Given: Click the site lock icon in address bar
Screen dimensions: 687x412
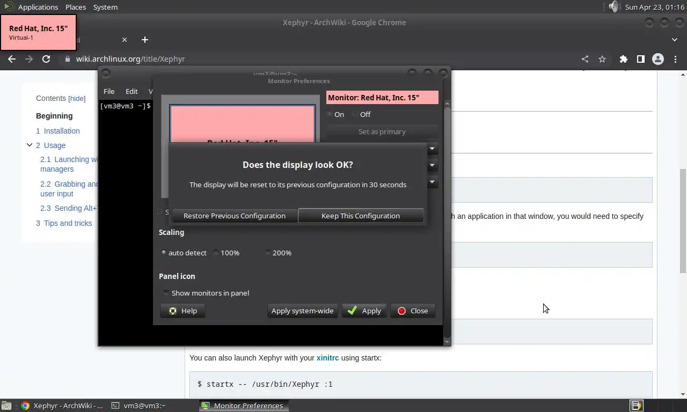Looking at the screenshot, I should (68, 59).
